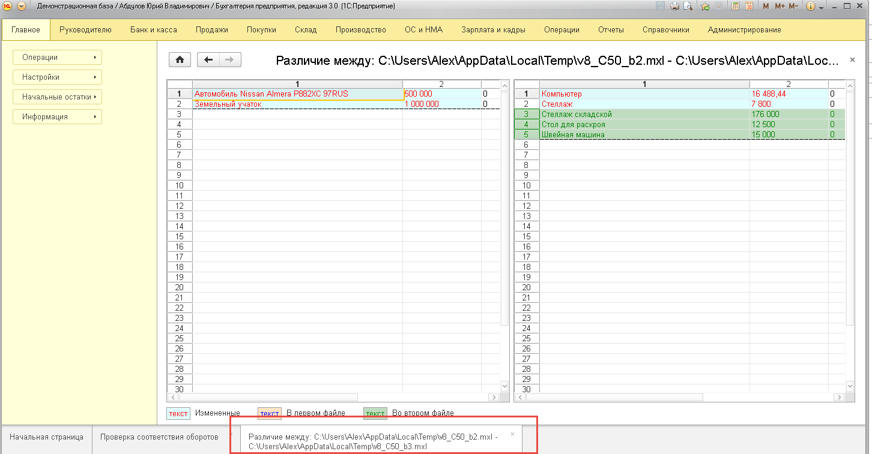This screenshot has height=454, width=872.
Task: Open the Продажи section
Action: [211, 29]
